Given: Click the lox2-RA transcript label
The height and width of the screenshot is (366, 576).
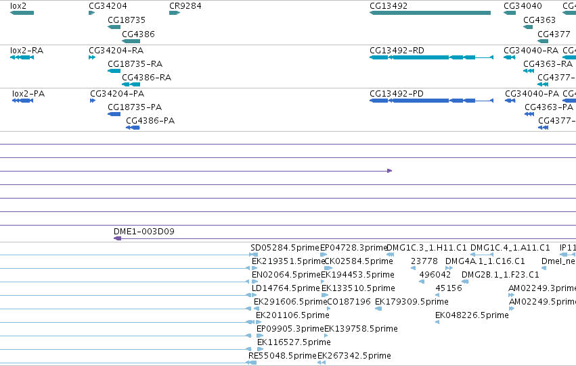Looking at the screenshot, I should click(x=26, y=50).
